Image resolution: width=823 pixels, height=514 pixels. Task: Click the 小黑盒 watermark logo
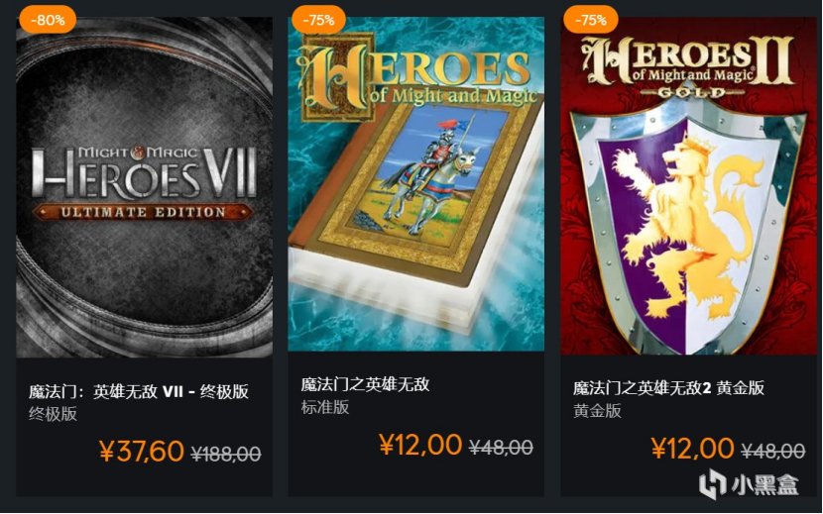point(750,484)
